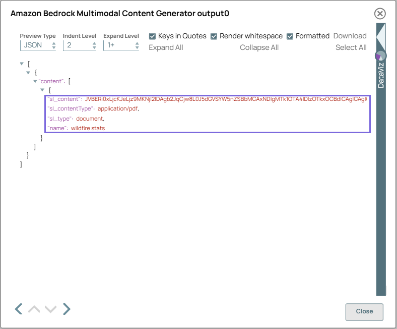Select the document value
Image resolution: width=397 pixels, height=329 pixels.
pos(90,119)
